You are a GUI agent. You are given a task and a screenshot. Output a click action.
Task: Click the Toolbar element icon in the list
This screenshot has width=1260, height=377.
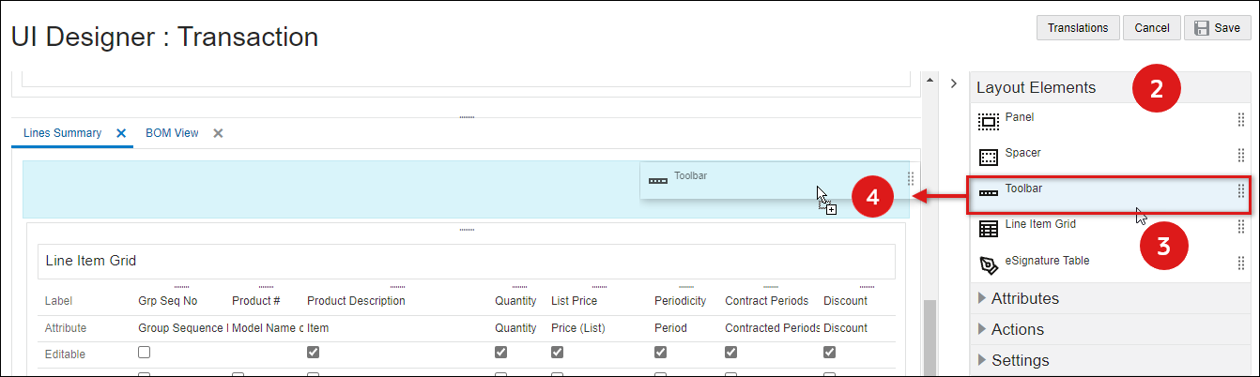tap(988, 193)
